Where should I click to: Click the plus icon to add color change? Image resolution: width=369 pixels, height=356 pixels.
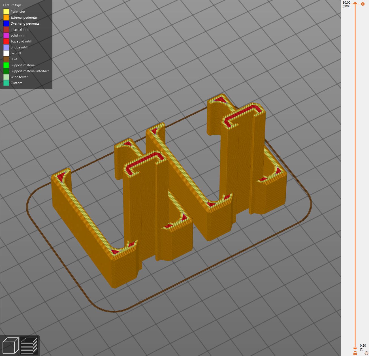click(x=363, y=4)
